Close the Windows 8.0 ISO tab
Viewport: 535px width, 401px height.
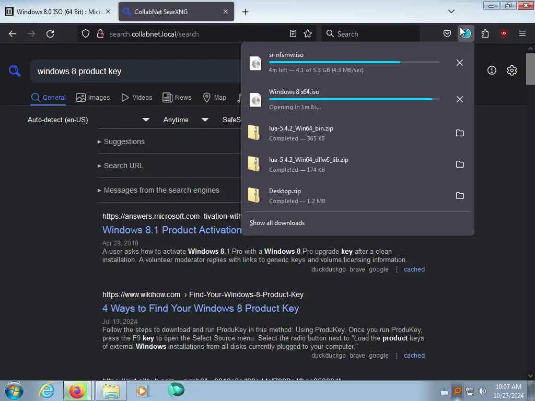coord(108,11)
